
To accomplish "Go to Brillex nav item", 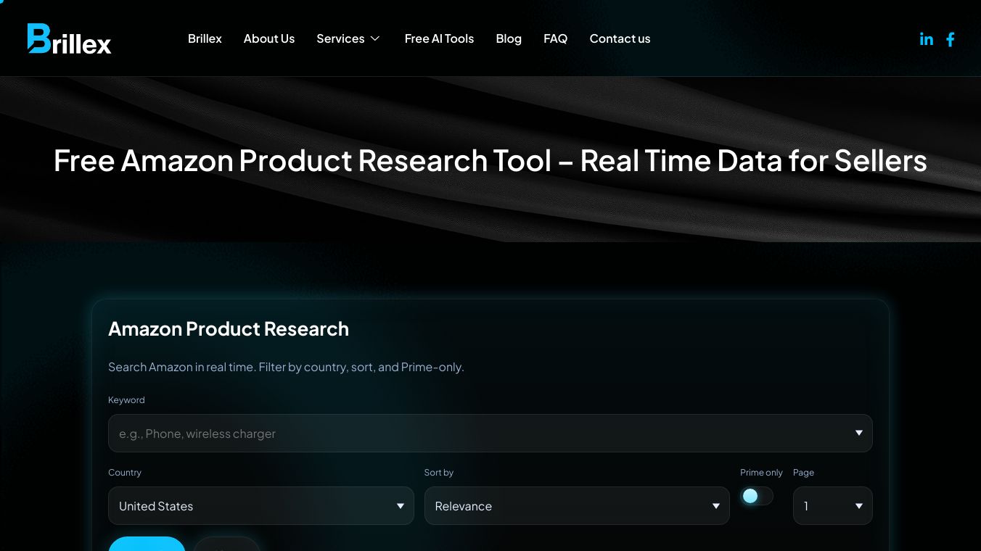I will pos(205,38).
